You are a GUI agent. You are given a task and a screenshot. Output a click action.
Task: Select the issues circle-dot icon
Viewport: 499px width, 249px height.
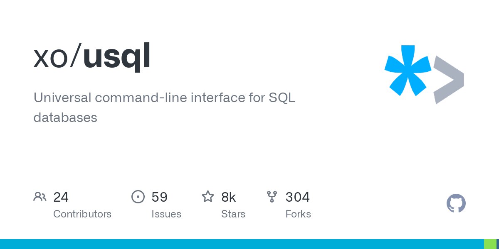point(138,197)
